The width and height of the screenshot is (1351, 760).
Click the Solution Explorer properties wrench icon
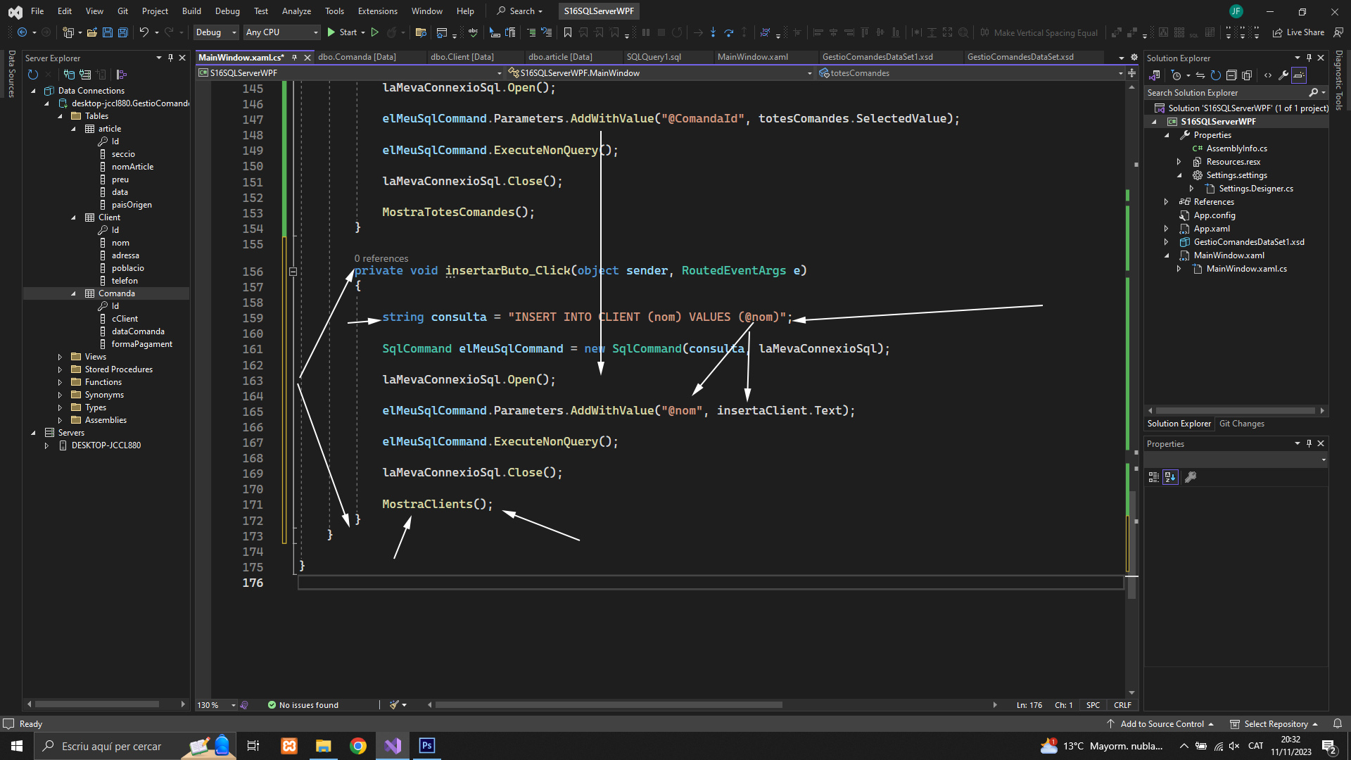pos(1283,75)
